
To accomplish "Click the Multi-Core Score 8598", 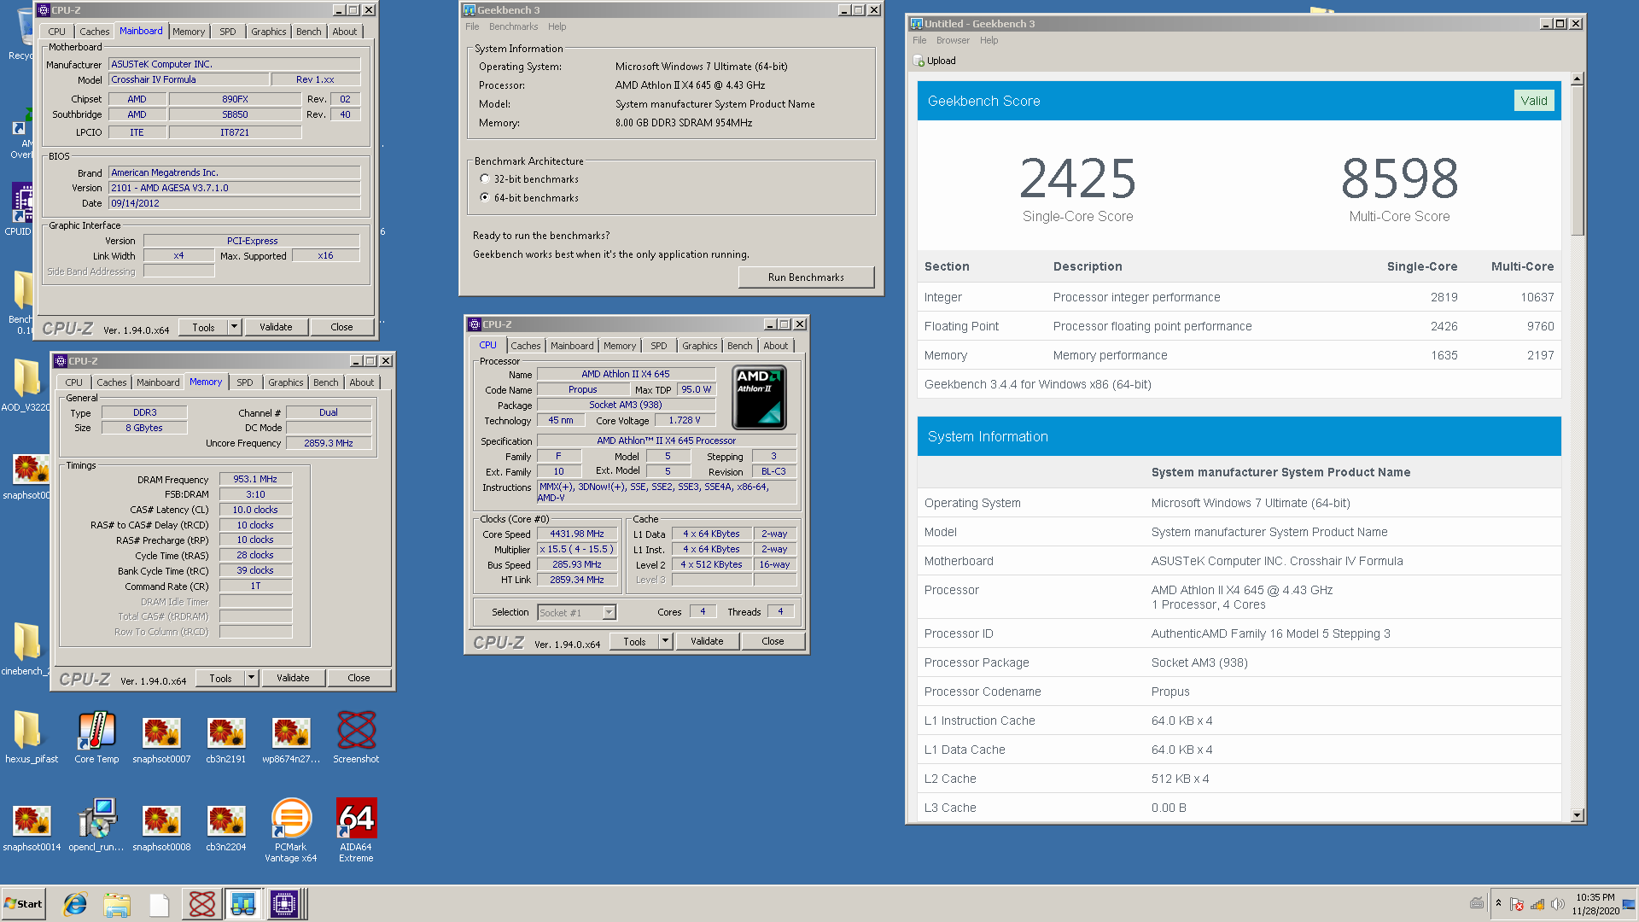I will point(1399,178).
